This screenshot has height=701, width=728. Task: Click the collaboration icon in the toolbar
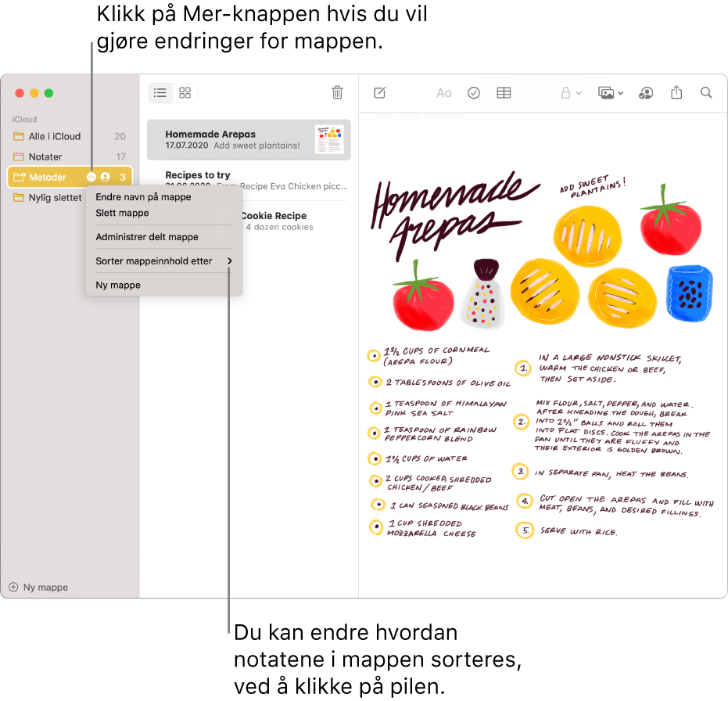646,92
